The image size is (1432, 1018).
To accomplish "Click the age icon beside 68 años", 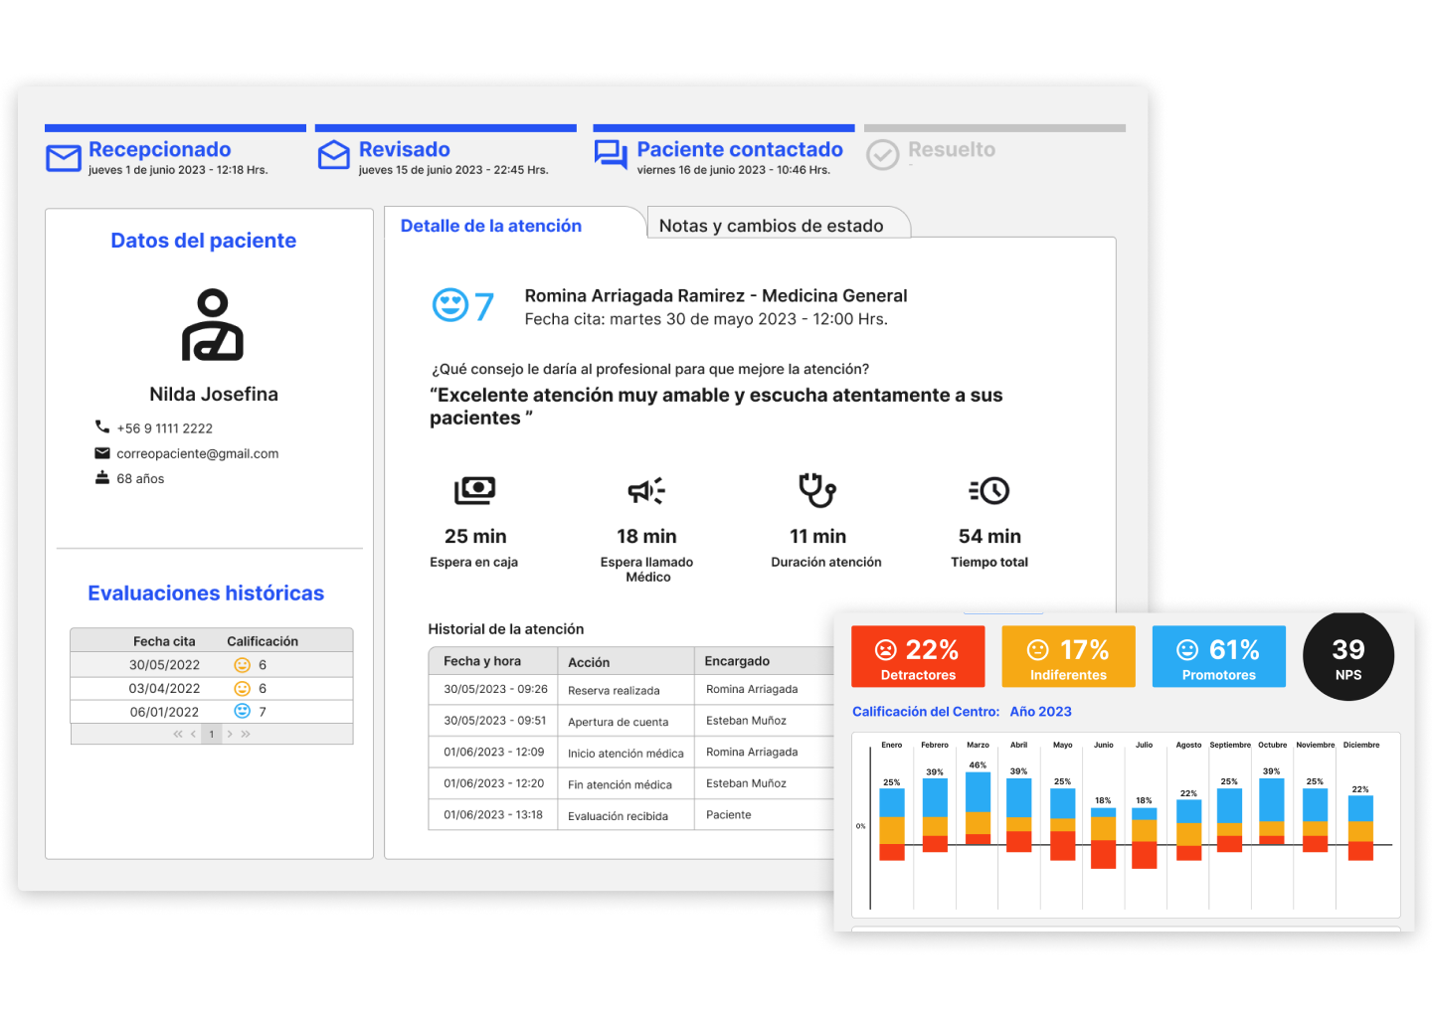I will 102,478.
